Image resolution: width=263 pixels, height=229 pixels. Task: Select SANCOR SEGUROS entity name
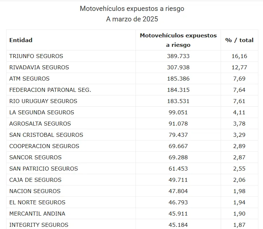36,158
